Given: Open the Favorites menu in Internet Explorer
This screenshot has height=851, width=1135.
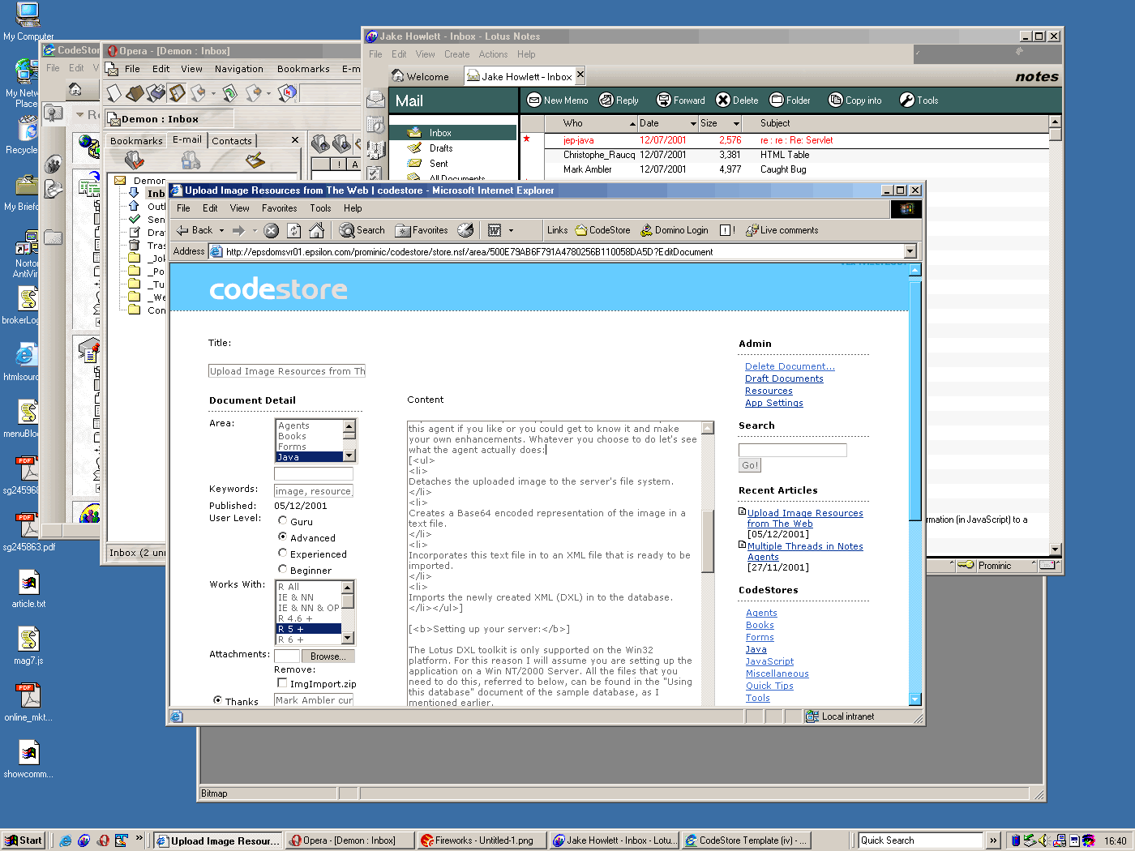Looking at the screenshot, I should [279, 208].
